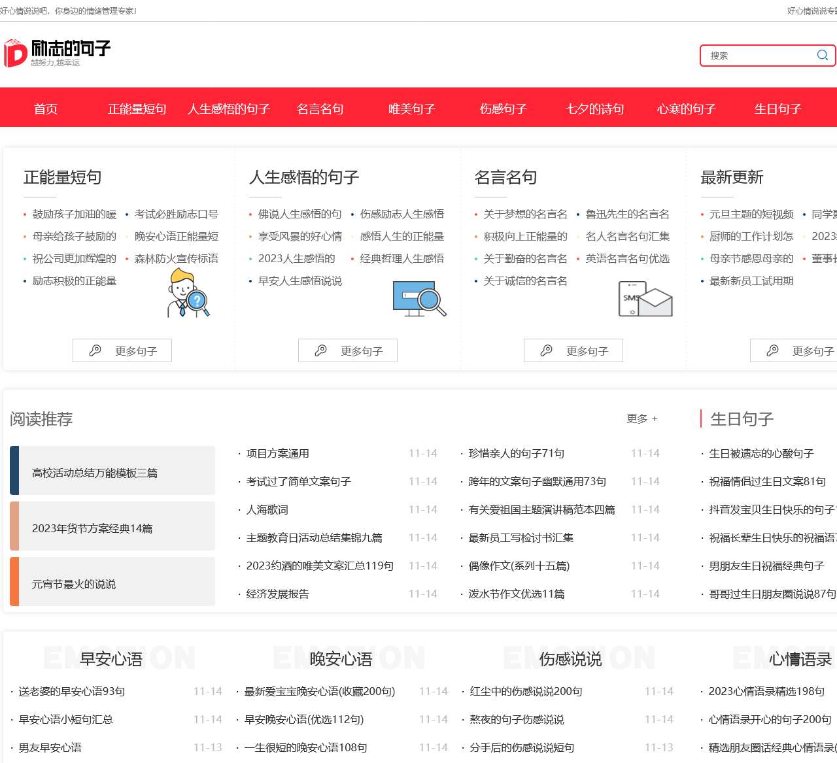Go to 唯美句子 in the navigation bar
Screen dimensions: 837x763
click(x=411, y=109)
